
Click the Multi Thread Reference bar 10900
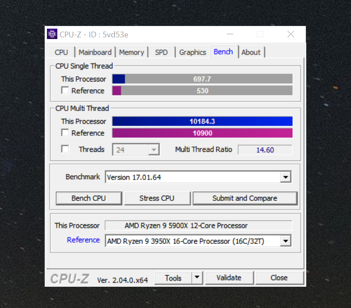coord(202,133)
